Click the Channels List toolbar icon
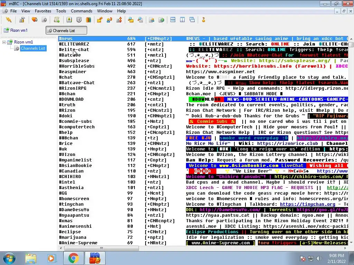Image resolution: width=354 pixels, height=265 pixels. (x=44, y=20)
